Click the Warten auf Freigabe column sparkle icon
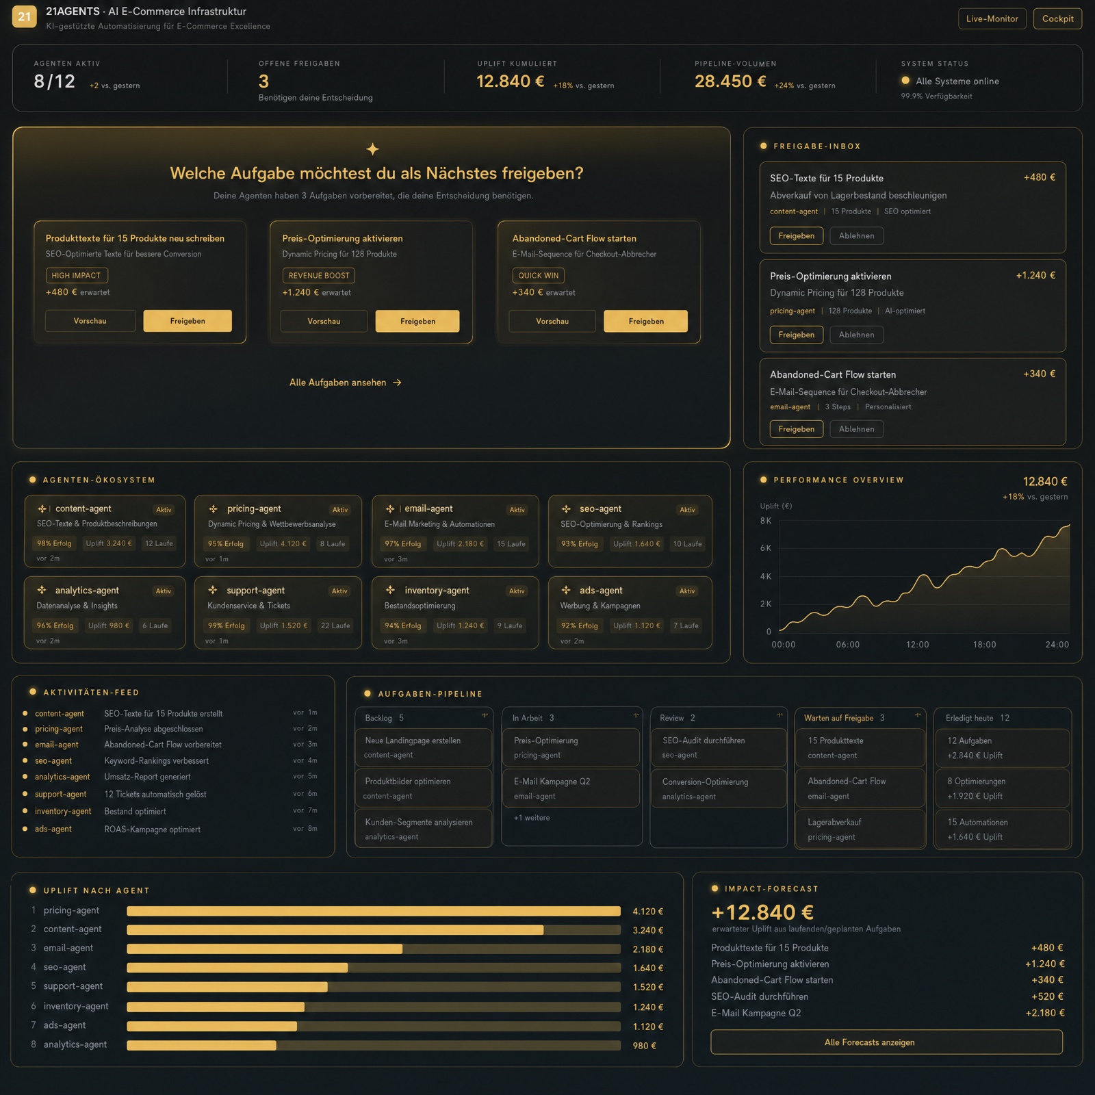This screenshot has width=1095, height=1095. [x=918, y=716]
